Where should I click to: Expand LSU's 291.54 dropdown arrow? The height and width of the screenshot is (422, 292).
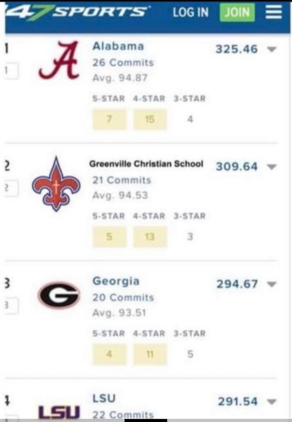point(271,402)
